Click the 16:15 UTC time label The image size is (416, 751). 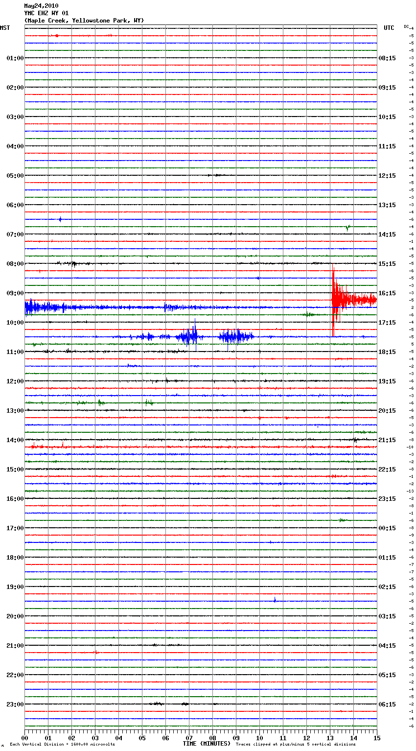click(387, 293)
